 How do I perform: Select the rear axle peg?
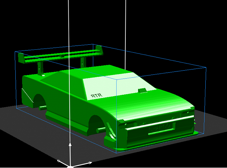click(x=43, y=108)
